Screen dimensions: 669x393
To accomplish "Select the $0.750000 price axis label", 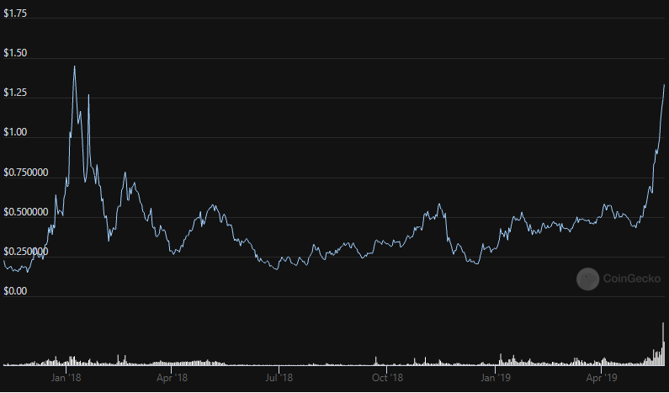I will (25, 172).
